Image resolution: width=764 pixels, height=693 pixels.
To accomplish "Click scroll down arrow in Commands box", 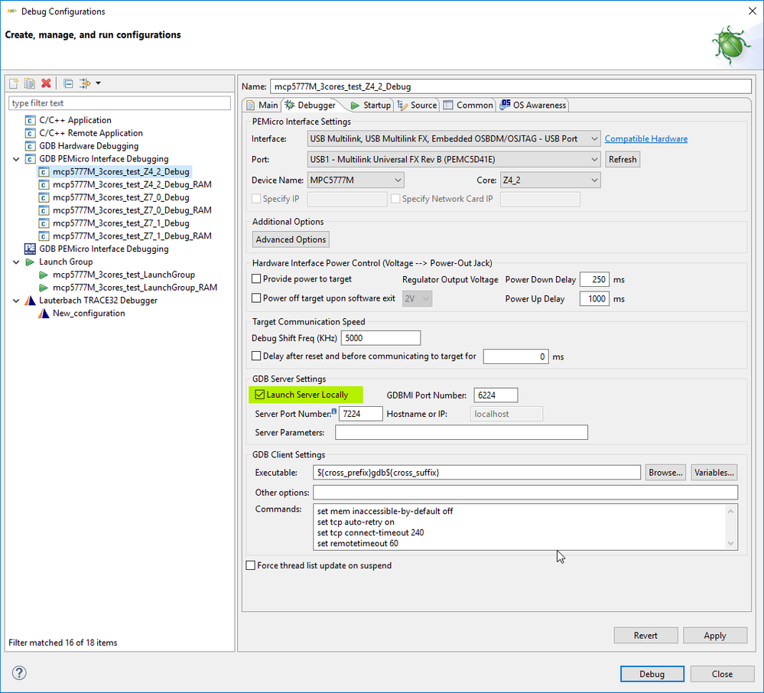I will (x=730, y=544).
